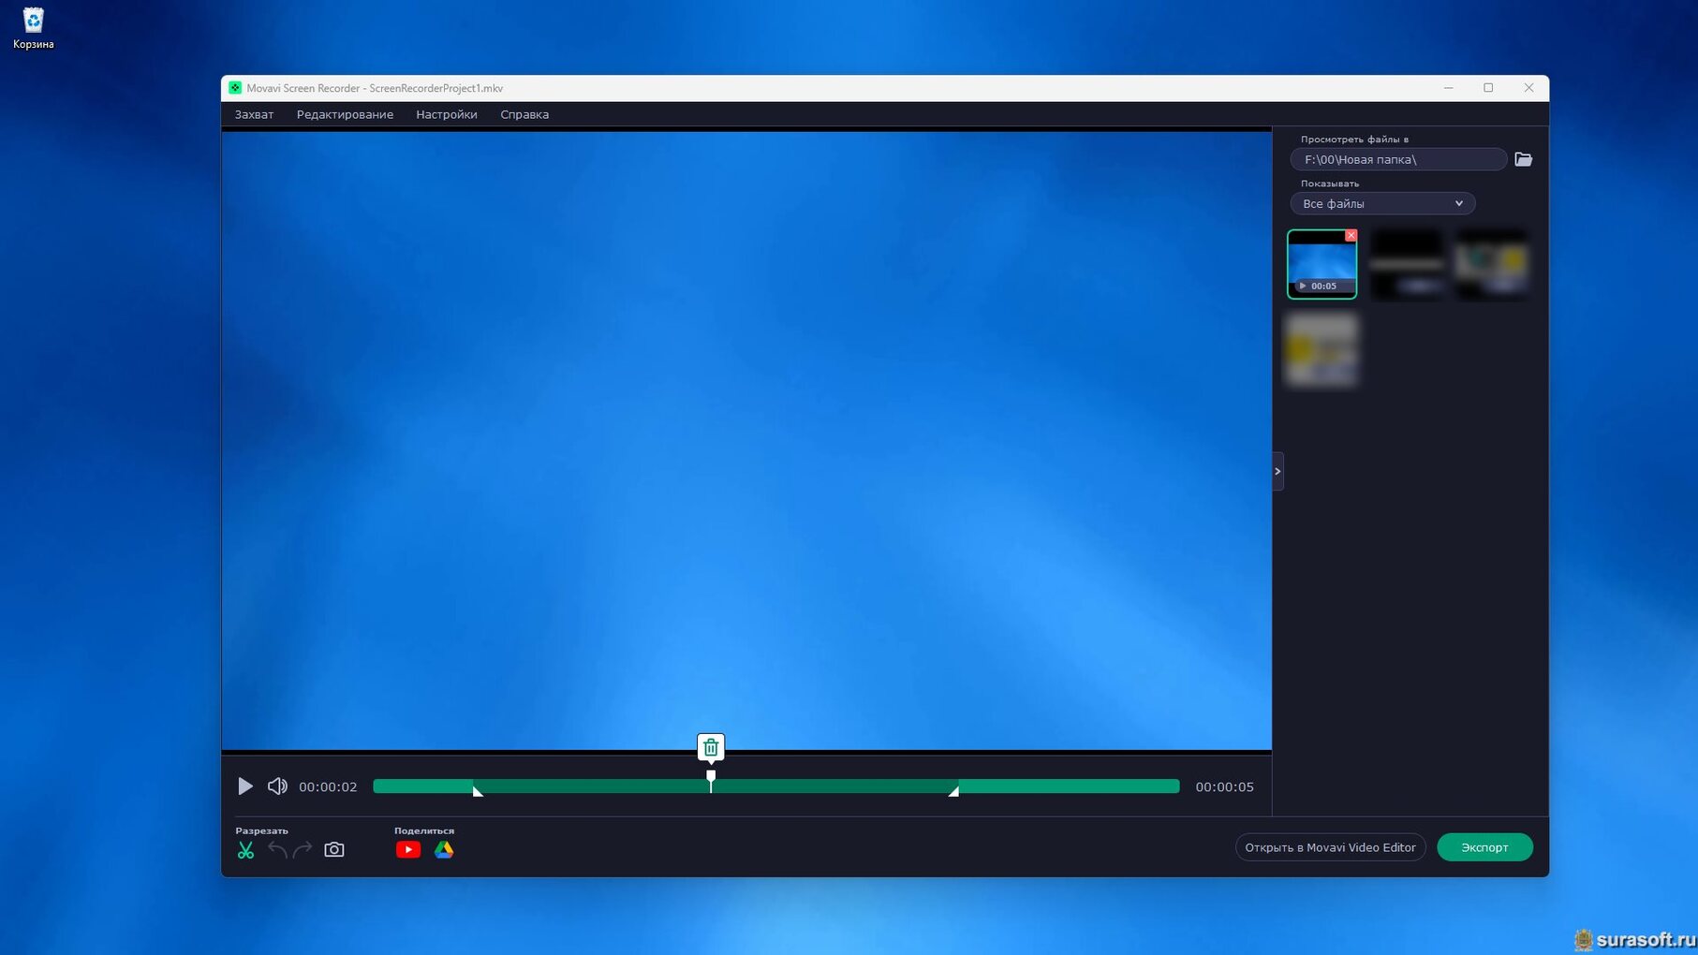Image resolution: width=1698 pixels, height=955 pixels.
Task: Click the current time 00:00:02 text
Action: click(328, 786)
